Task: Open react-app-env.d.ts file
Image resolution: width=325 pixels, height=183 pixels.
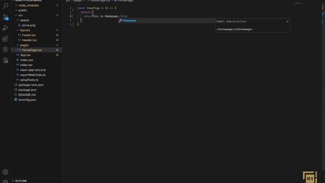Action: point(33,70)
